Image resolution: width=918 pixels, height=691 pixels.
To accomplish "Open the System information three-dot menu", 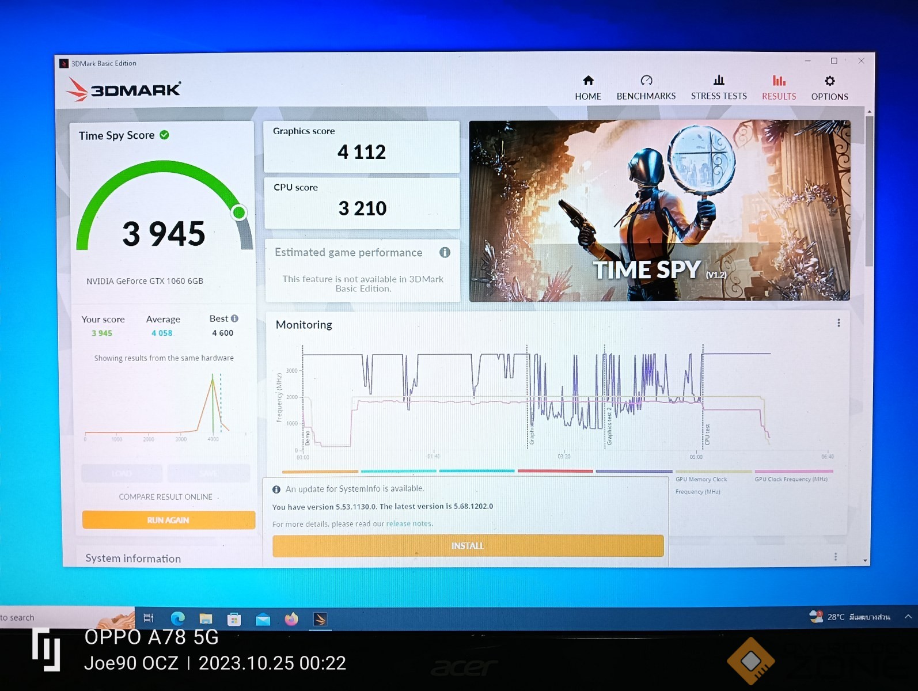I will tap(836, 557).
